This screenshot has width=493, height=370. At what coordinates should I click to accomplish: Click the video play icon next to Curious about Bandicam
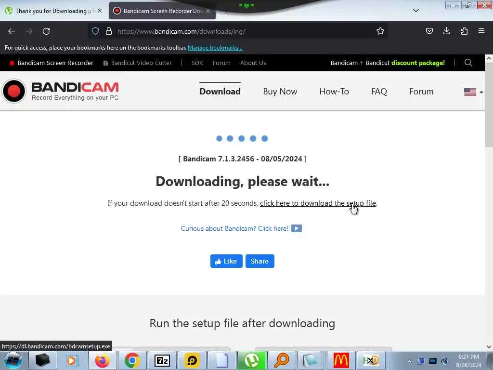point(296,228)
